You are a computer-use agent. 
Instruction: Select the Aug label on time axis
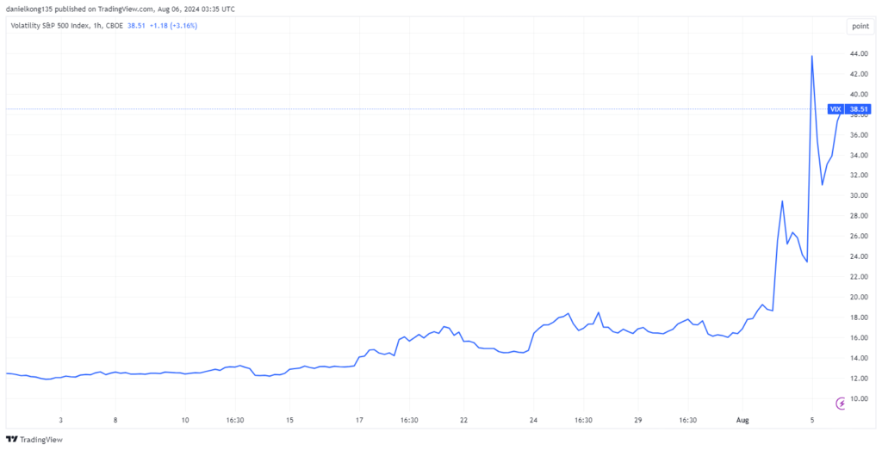[742, 421]
